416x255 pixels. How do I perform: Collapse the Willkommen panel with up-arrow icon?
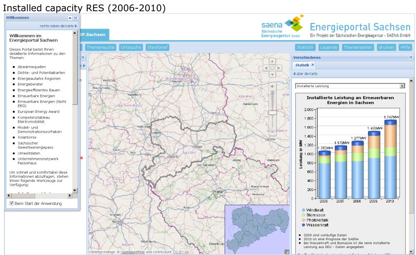click(70, 18)
